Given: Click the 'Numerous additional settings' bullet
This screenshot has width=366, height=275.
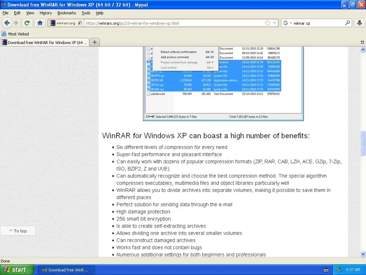Looking at the screenshot, I should coord(191,255).
